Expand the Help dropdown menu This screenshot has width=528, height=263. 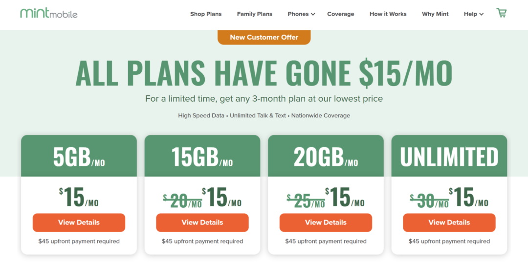[x=473, y=14]
